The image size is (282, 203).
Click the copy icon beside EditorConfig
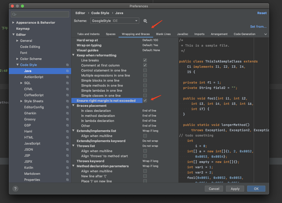click(67, 107)
